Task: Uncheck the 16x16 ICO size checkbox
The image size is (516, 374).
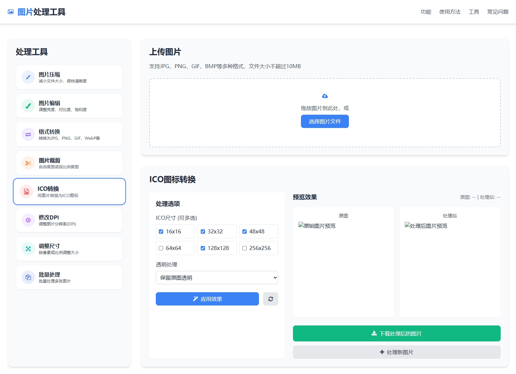Action: coord(161,231)
